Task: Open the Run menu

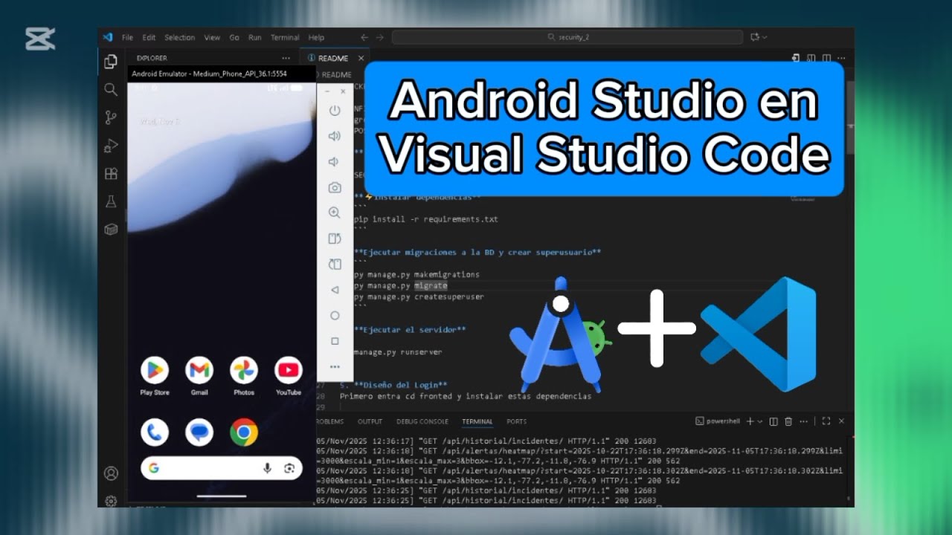Action: (x=255, y=37)
